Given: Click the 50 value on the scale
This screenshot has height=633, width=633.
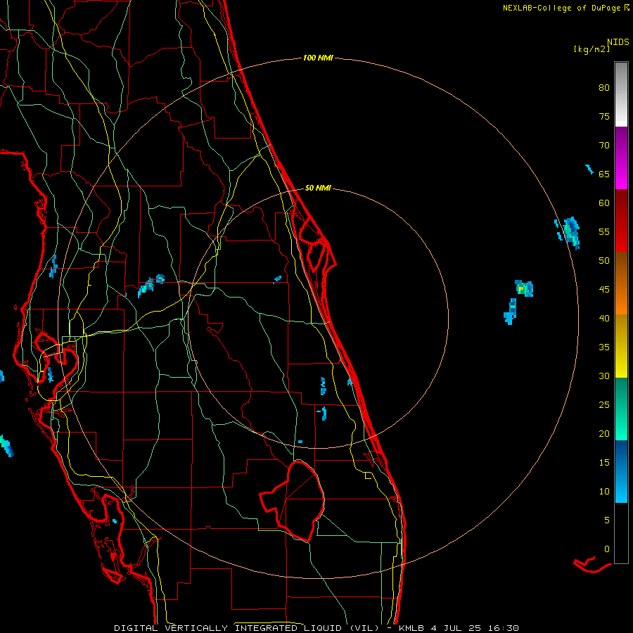Looking at the screenshot, I should (x=604, y=260).
